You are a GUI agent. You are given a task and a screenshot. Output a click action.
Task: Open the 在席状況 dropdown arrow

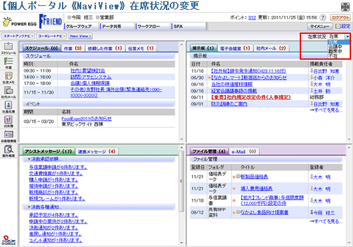pyautogui.click(x=348, y=37)
